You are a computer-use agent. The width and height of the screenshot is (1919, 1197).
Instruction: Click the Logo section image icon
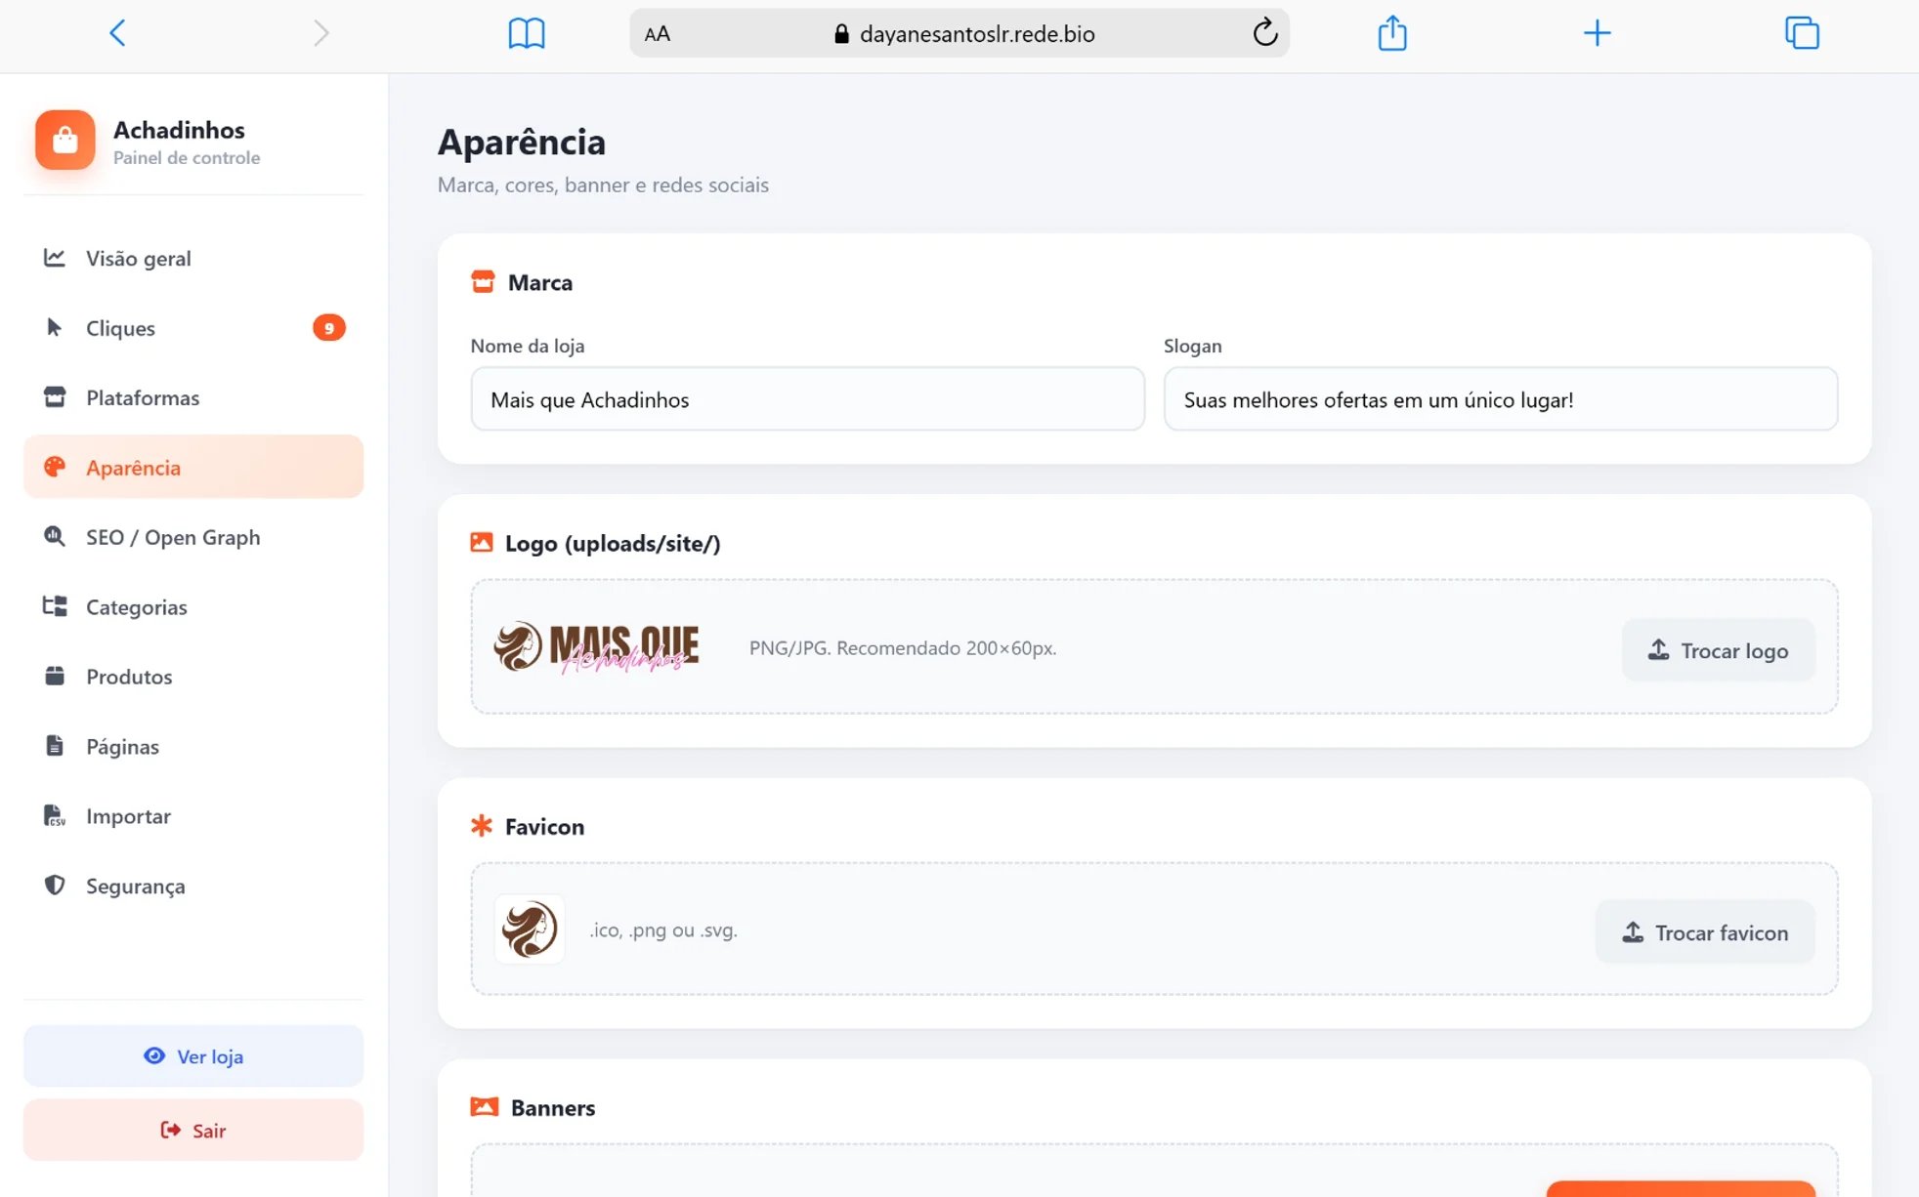click(x=482, y=543)
